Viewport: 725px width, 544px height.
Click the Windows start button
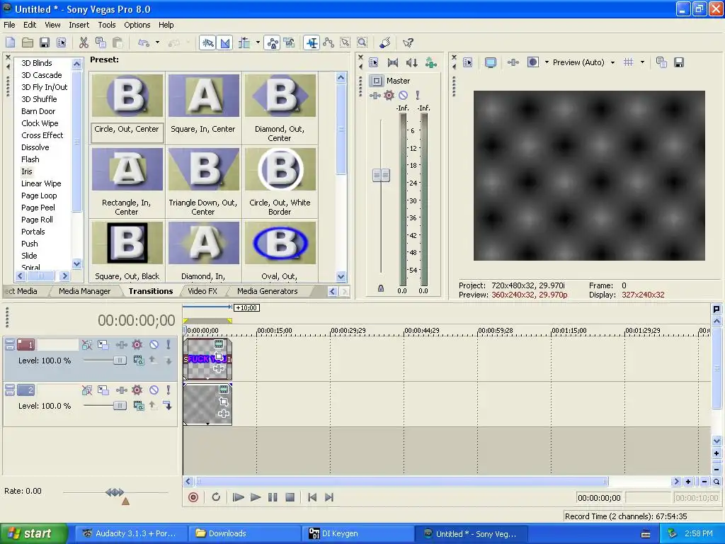click(33, 533)
